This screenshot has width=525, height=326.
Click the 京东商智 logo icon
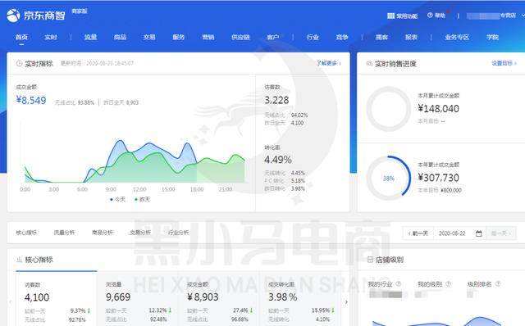pos(13,16)
